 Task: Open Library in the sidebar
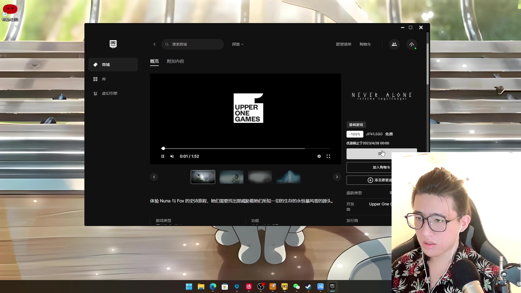[104, 79]
